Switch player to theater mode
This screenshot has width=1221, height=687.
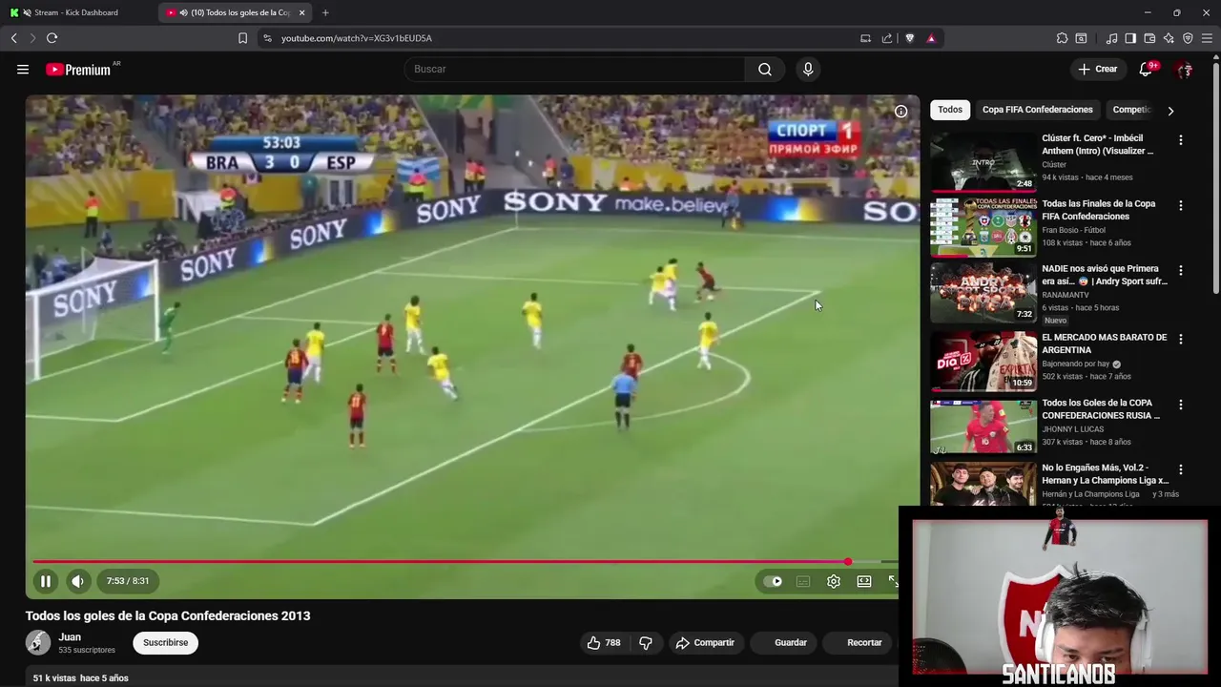864,581
